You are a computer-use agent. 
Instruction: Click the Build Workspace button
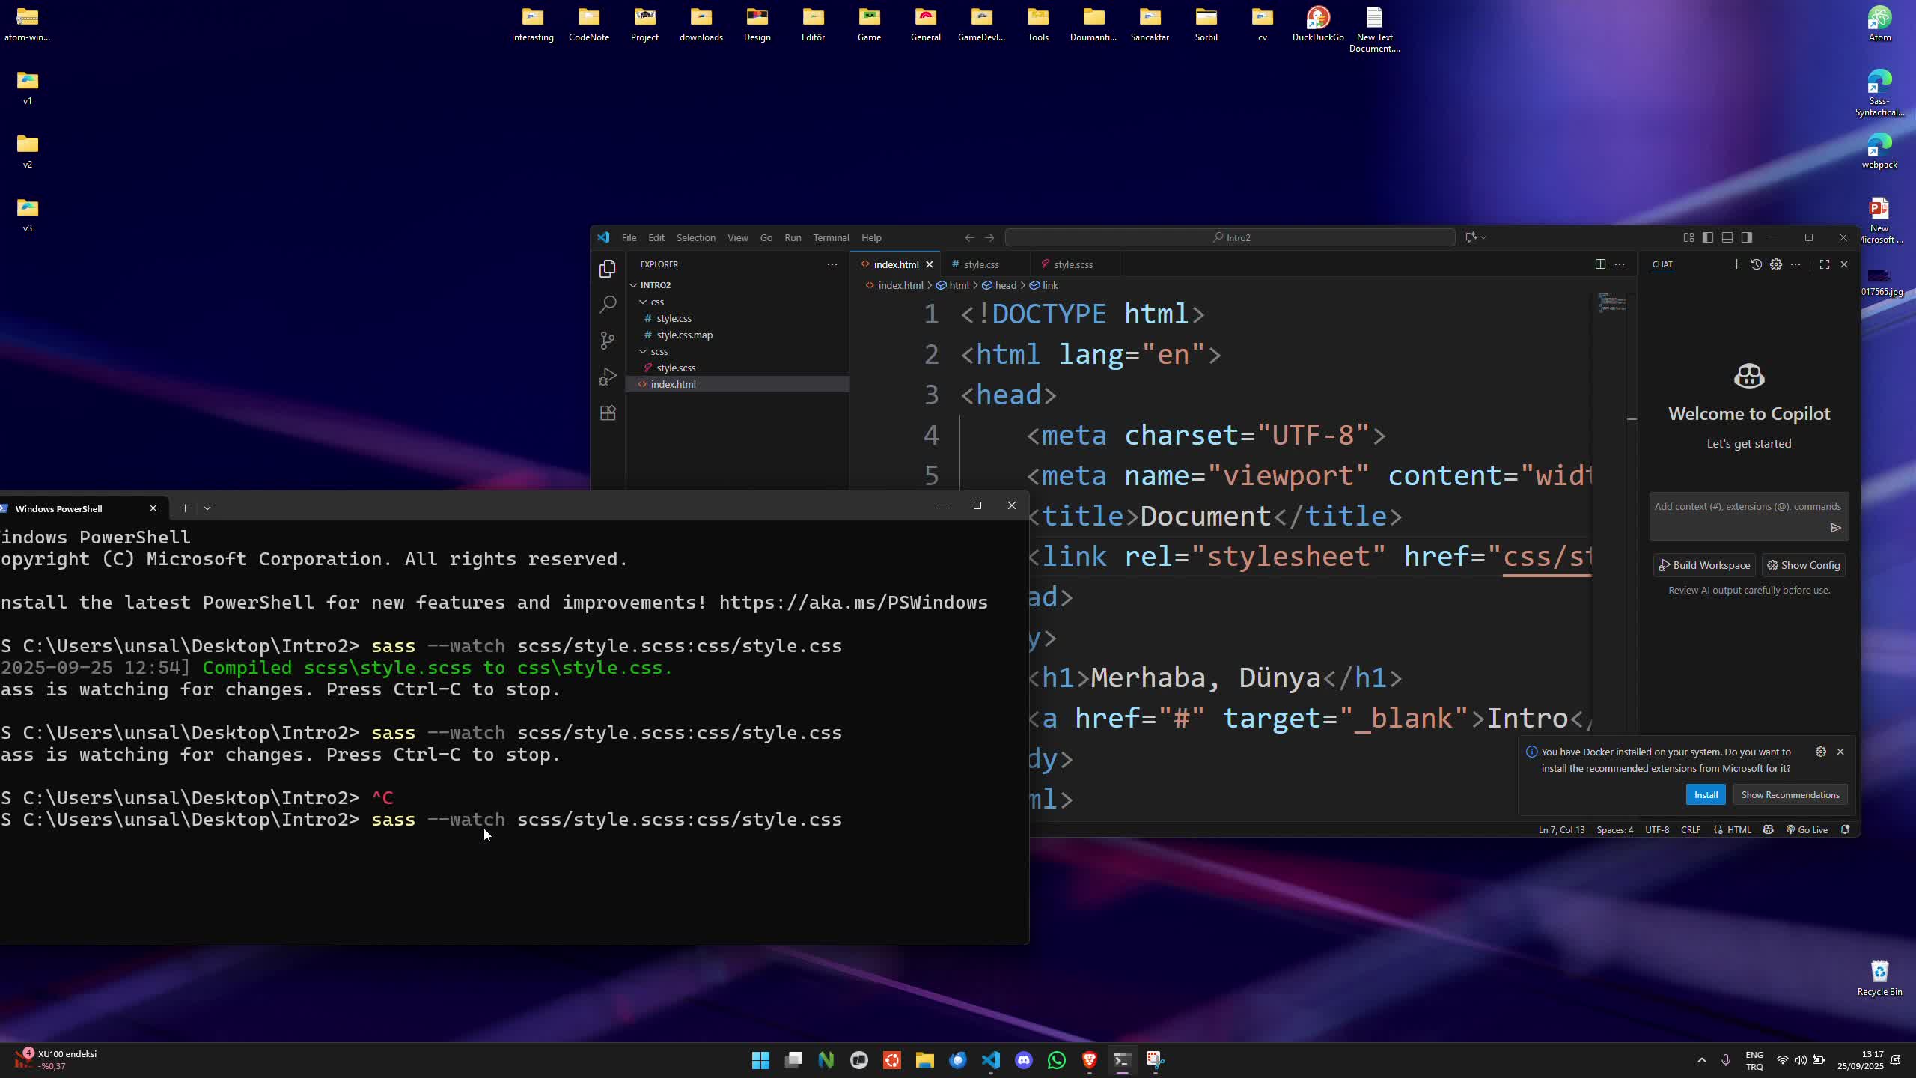(x=1704, y=565)
